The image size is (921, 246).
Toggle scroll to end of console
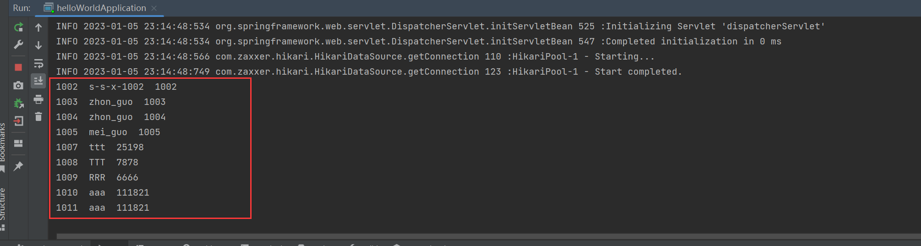point(38,81)
